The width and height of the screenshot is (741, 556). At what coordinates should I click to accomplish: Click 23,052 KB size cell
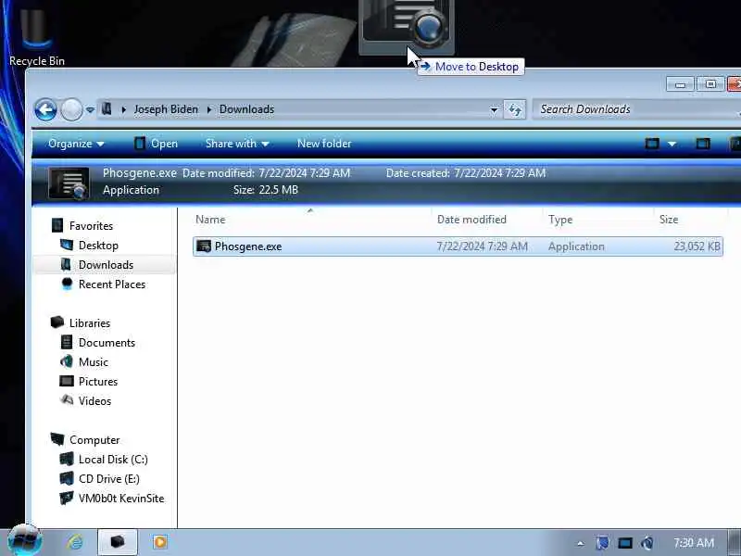pyautogui.click(x=697, y=246)
